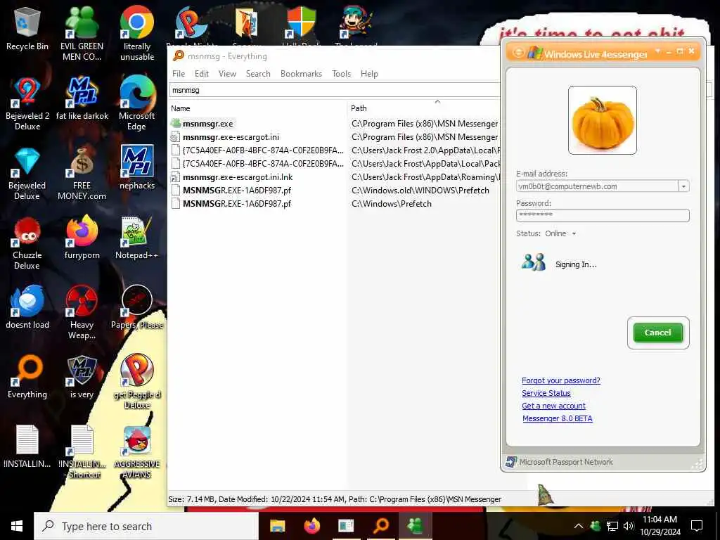Open the Help menu in Everything
This screenshot has height=540, width=720.
[369, 73]
